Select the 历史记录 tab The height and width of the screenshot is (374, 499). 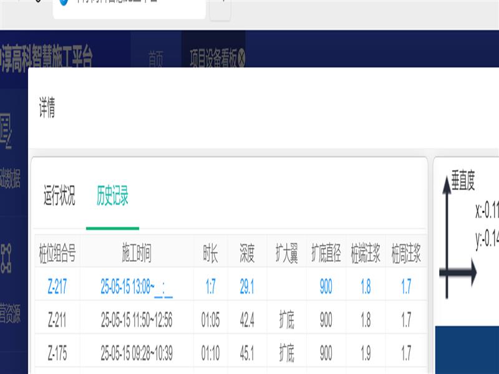(112, 197)
